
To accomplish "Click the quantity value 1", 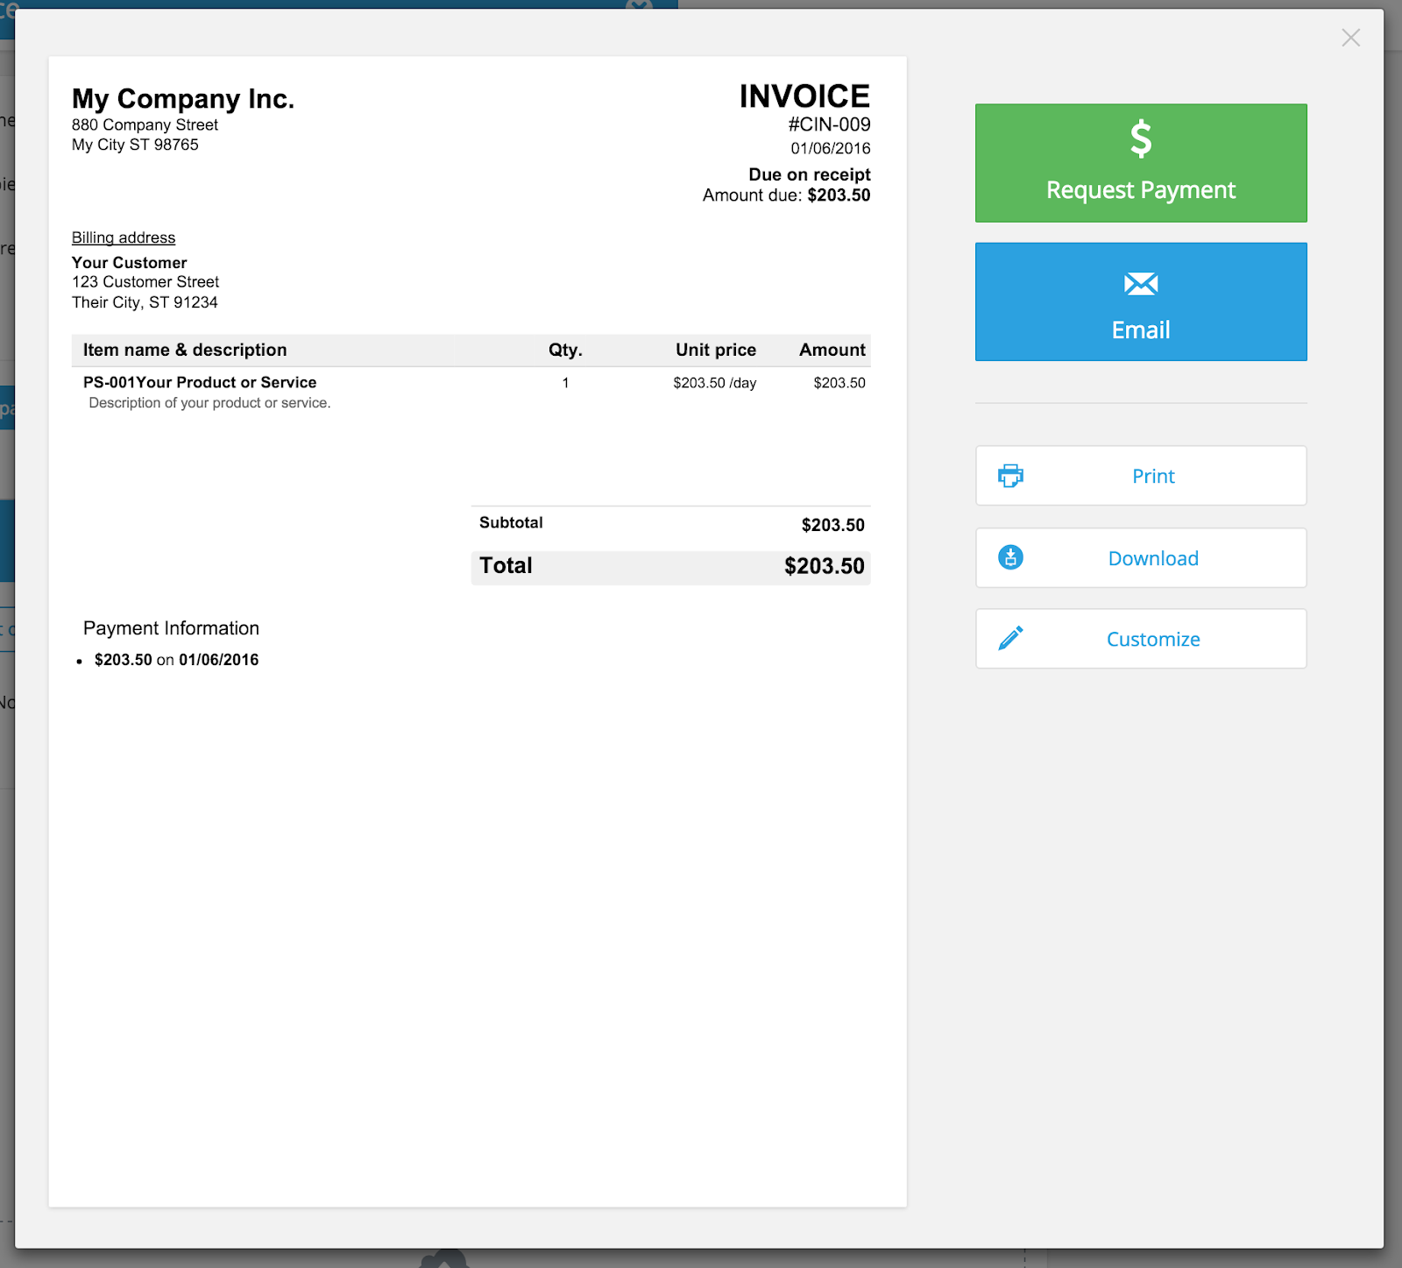I will pos(566,383).
